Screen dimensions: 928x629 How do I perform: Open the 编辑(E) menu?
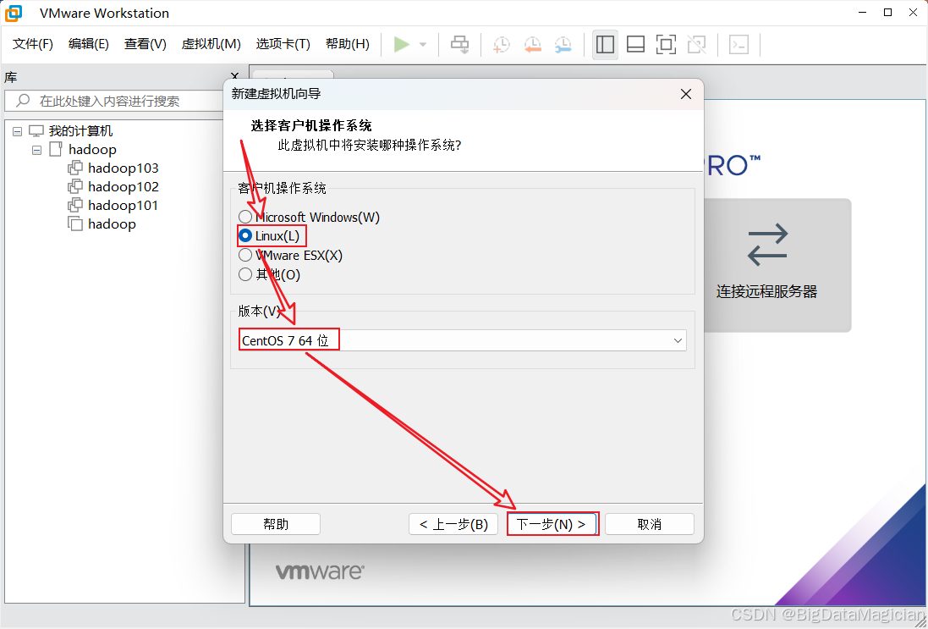(x=89, y=44)
